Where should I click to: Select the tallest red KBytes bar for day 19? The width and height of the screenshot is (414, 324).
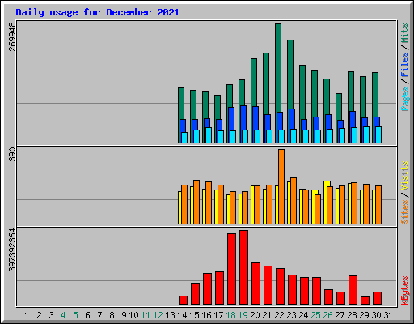(243, 267)
